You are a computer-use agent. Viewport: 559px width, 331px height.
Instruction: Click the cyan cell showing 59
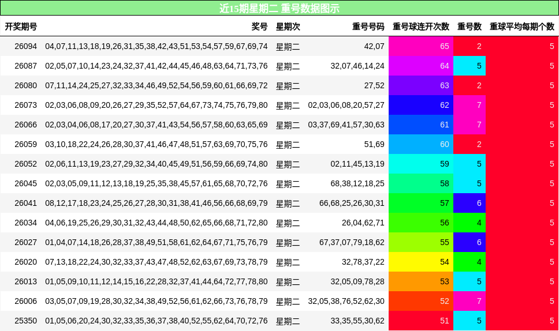click(421, 164)
